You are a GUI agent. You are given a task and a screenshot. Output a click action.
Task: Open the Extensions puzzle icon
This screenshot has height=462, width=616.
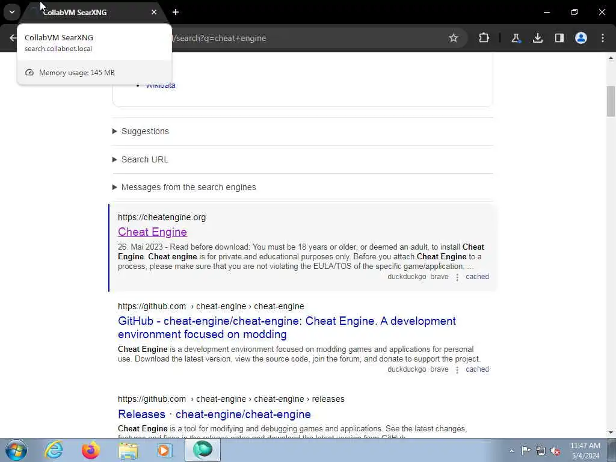point(484,38)
